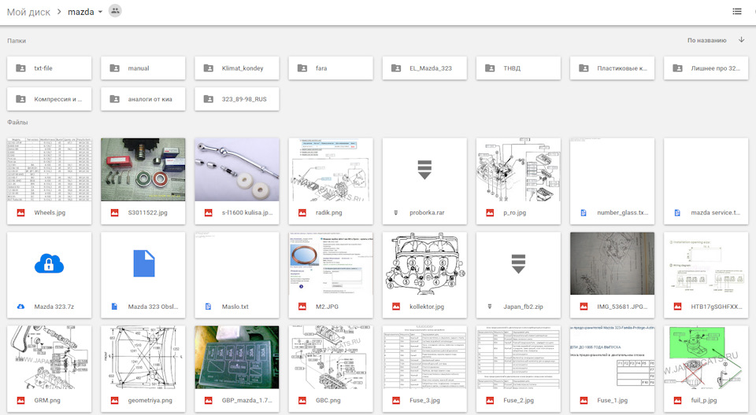Click large archive icon of Japan_fb2.zip
This screenshot has height=415, width=756.
click(518, 263)
